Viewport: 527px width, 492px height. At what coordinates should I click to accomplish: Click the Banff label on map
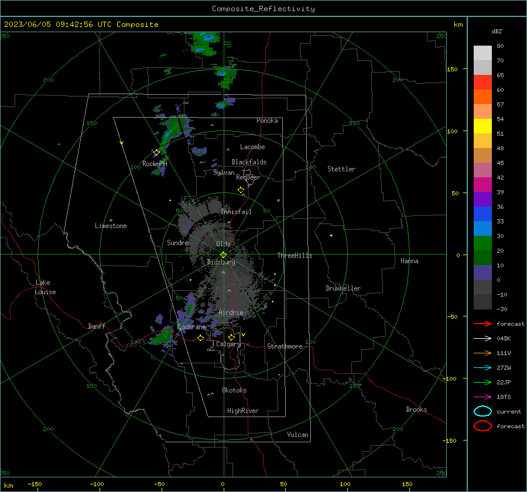97,326
